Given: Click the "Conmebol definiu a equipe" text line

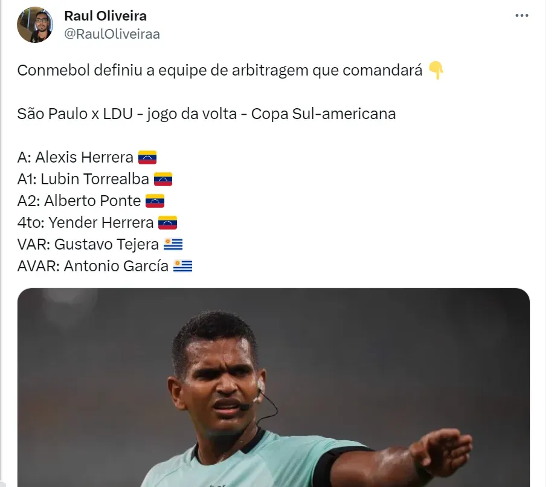Looking at the screenshot, I should pyautogui.click(x=219, y=71).
